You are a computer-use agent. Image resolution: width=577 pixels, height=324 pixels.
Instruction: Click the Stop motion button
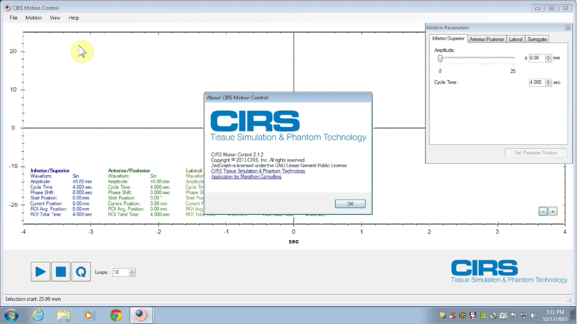[61, 272]
